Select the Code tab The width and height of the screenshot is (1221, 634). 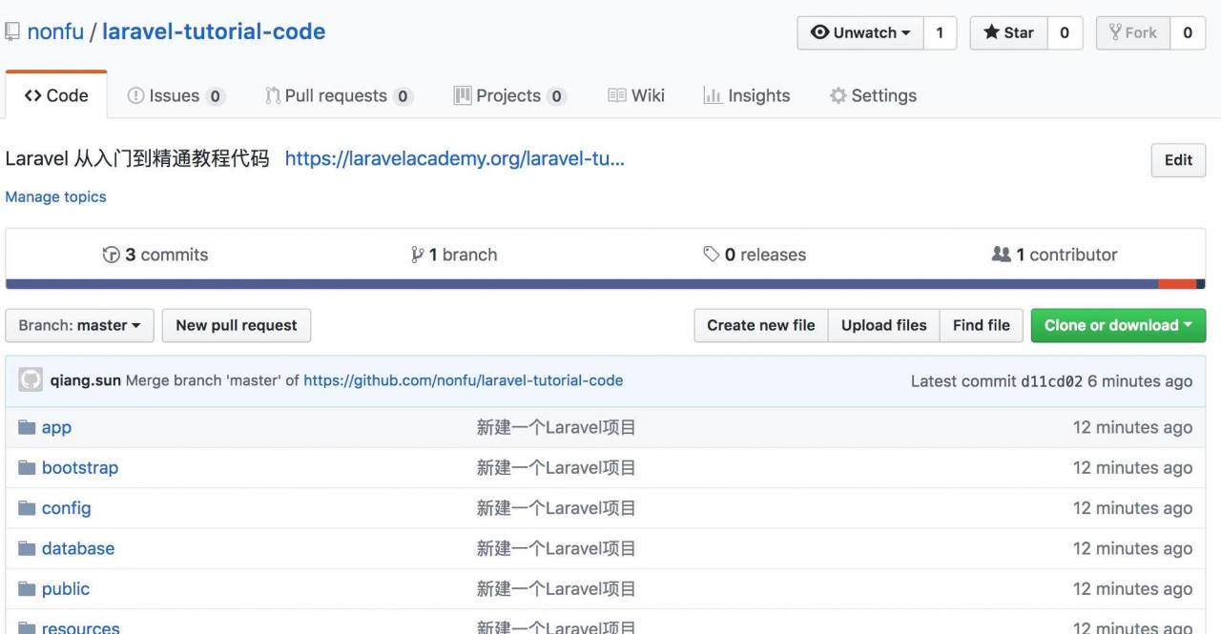[56, 95]
